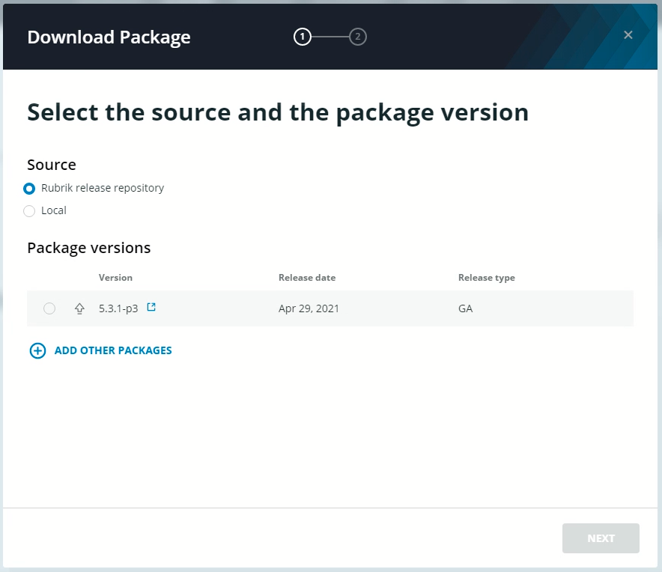Click the upgrade arrow icon beside 5.3.1-p3
Image resolution: width=662 pixels, height=572 pixels.
pos(79,308)
